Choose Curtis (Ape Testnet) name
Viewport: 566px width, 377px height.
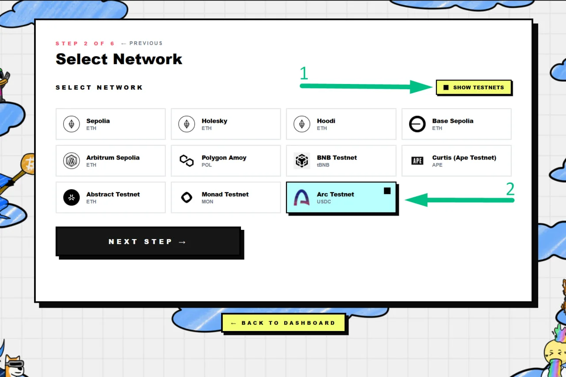[464, 157]
